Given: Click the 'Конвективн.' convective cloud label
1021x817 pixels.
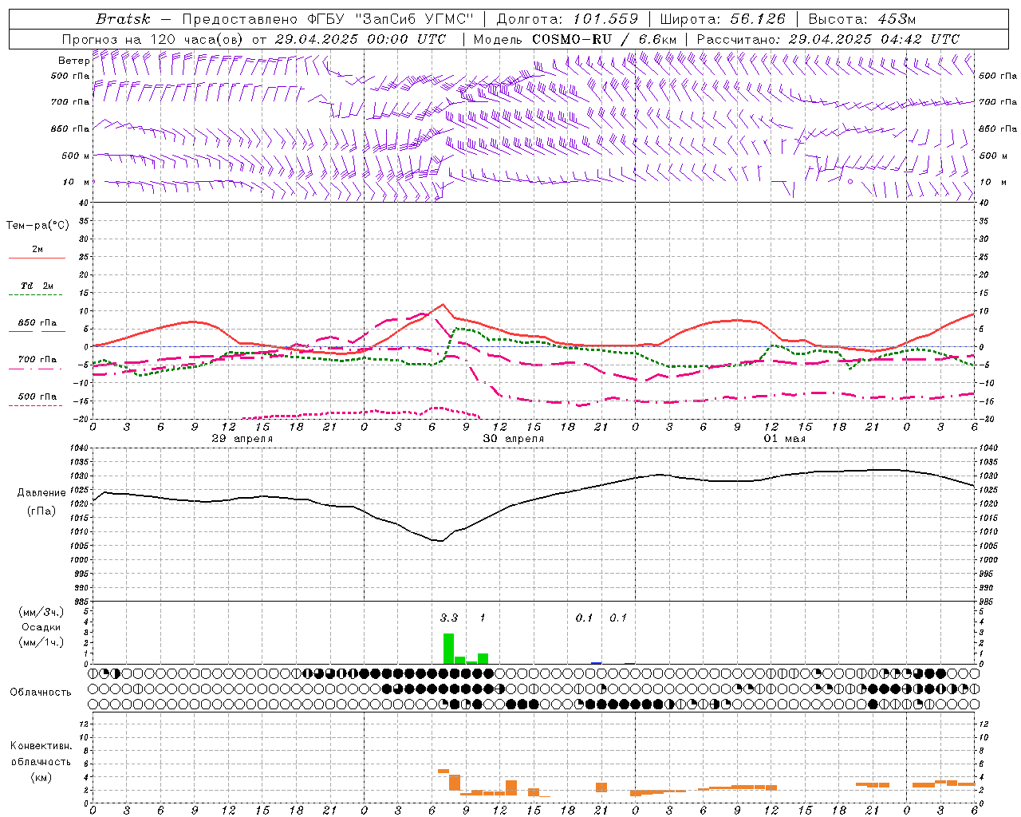Looking at the screenshot, I should 41,746.
